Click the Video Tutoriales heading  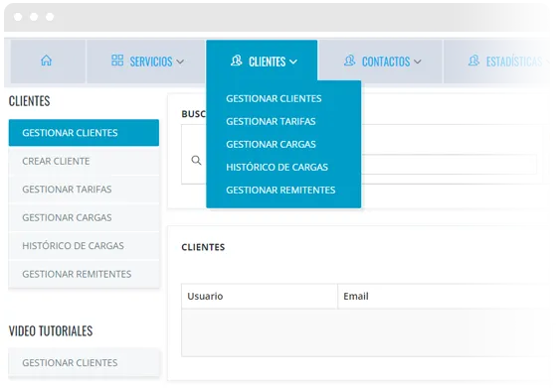point(51,331)
